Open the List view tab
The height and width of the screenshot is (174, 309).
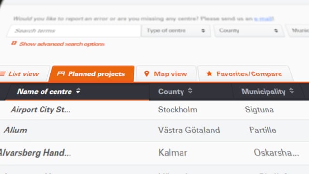pos(24,74)
